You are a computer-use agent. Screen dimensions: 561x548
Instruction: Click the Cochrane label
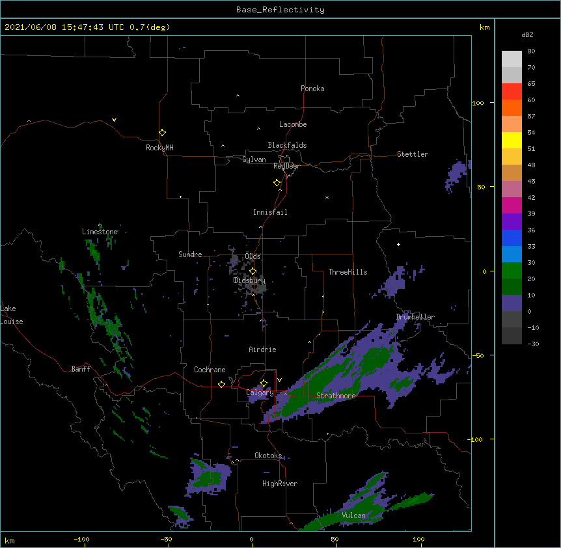210,370
